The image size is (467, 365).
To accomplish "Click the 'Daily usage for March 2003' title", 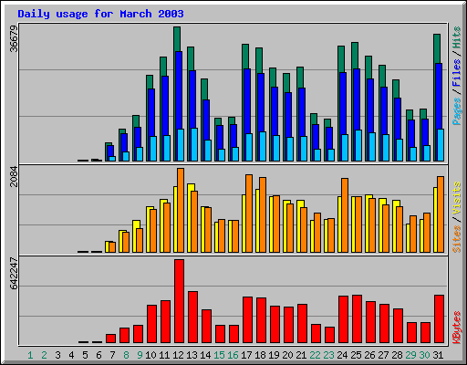I will coord(100,14).
